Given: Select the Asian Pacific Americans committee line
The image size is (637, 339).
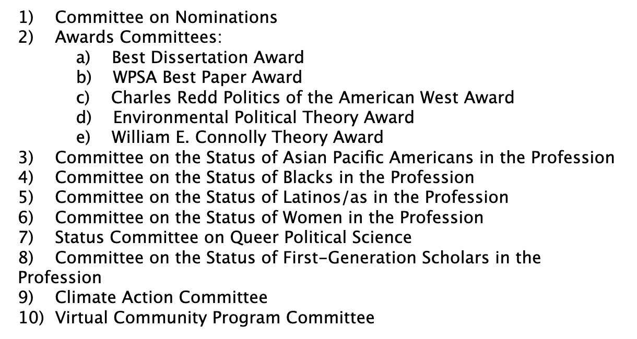Looking at the screenshot, I should (335, 157).
